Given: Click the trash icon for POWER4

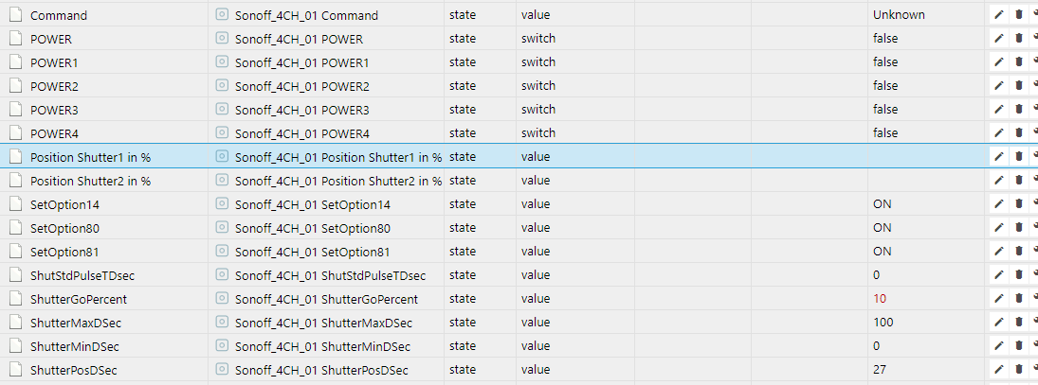Looking at the screenshot, I should [1019, 133].
